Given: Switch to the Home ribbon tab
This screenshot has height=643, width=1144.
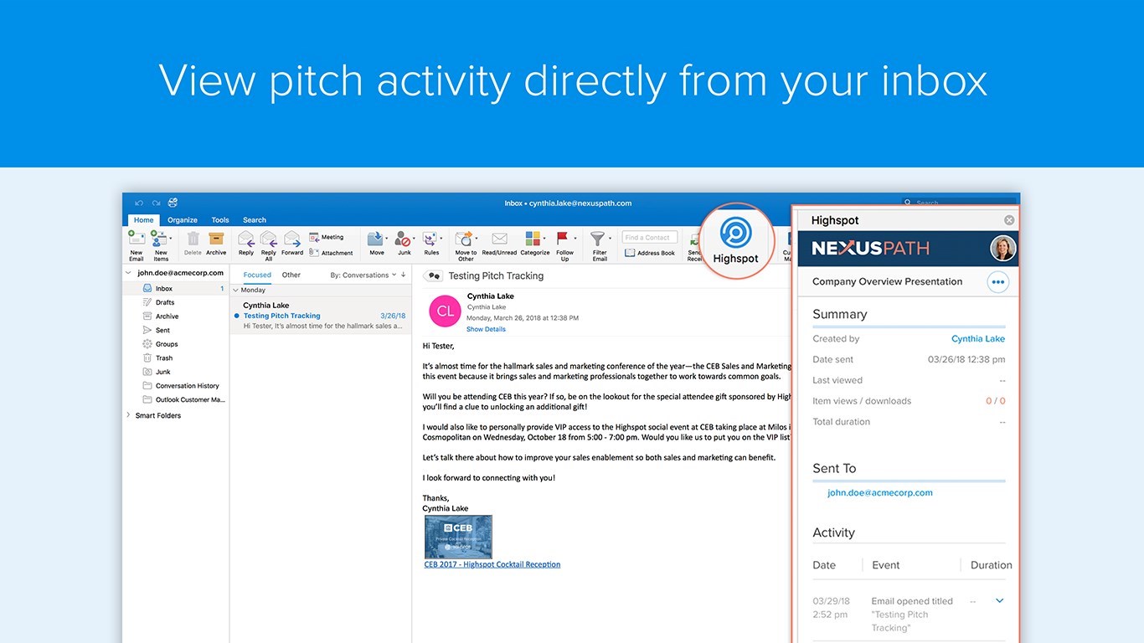Looking at the screenshot, I should pyautogui.click(x=144, y=220).
